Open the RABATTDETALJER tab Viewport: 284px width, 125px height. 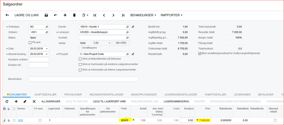(x=215, y=94)
